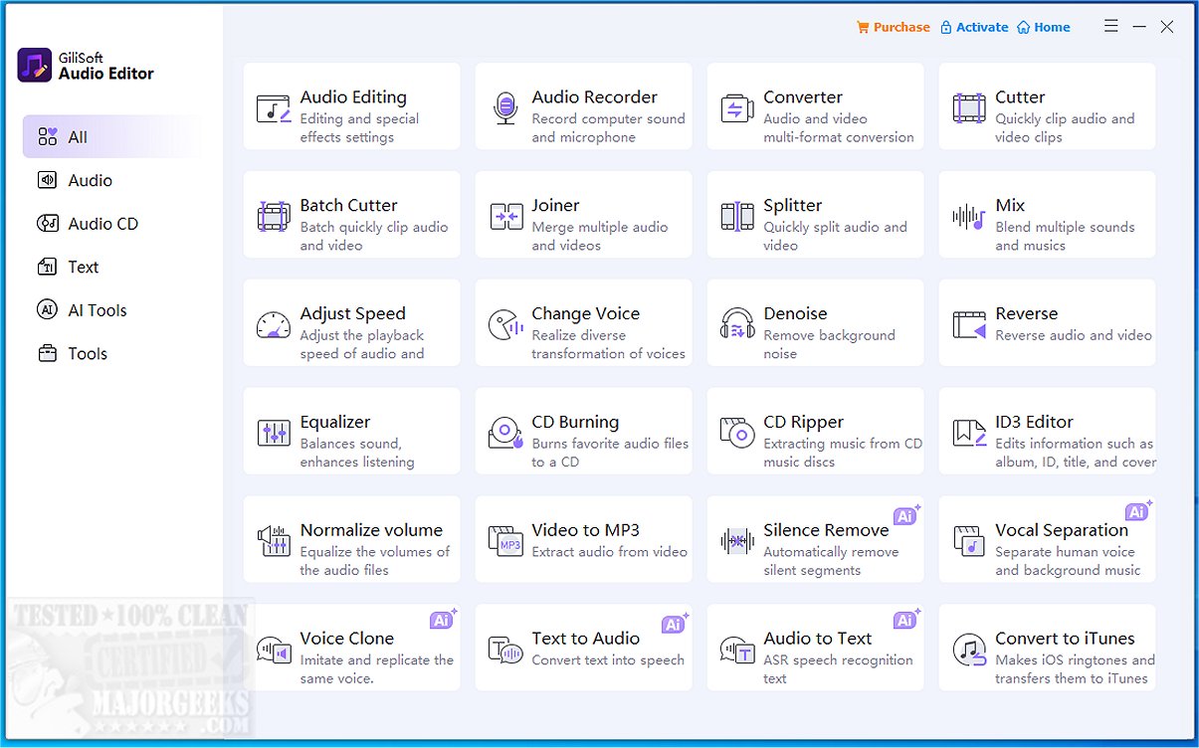Click the Joiner merge icon
This screenshot has height=748, width=1199.
[505, 216]
